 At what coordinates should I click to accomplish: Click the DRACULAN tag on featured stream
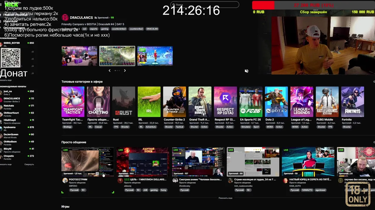pyautogui.click(x=152, y=29)
